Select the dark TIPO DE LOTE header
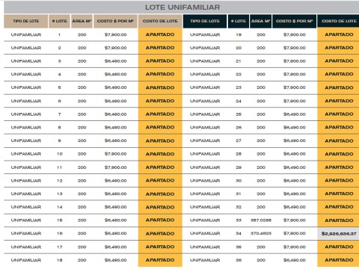The width and height of the screenshot is (359, 269). [x=205, y=21]
